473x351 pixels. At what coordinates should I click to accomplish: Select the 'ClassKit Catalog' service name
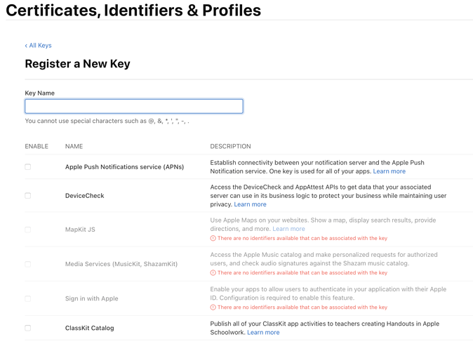(90, 328)
